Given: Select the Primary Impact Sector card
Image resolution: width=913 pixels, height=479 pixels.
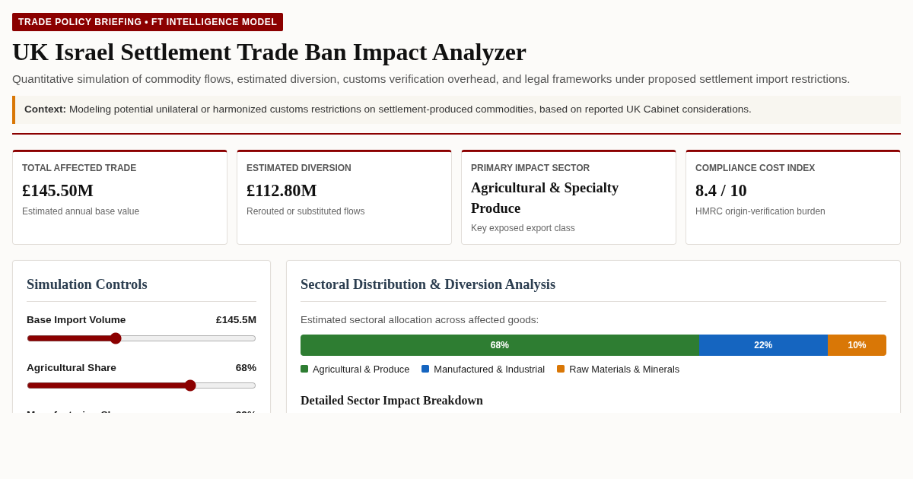Looking at the screenshot, I should coord(568,197).
